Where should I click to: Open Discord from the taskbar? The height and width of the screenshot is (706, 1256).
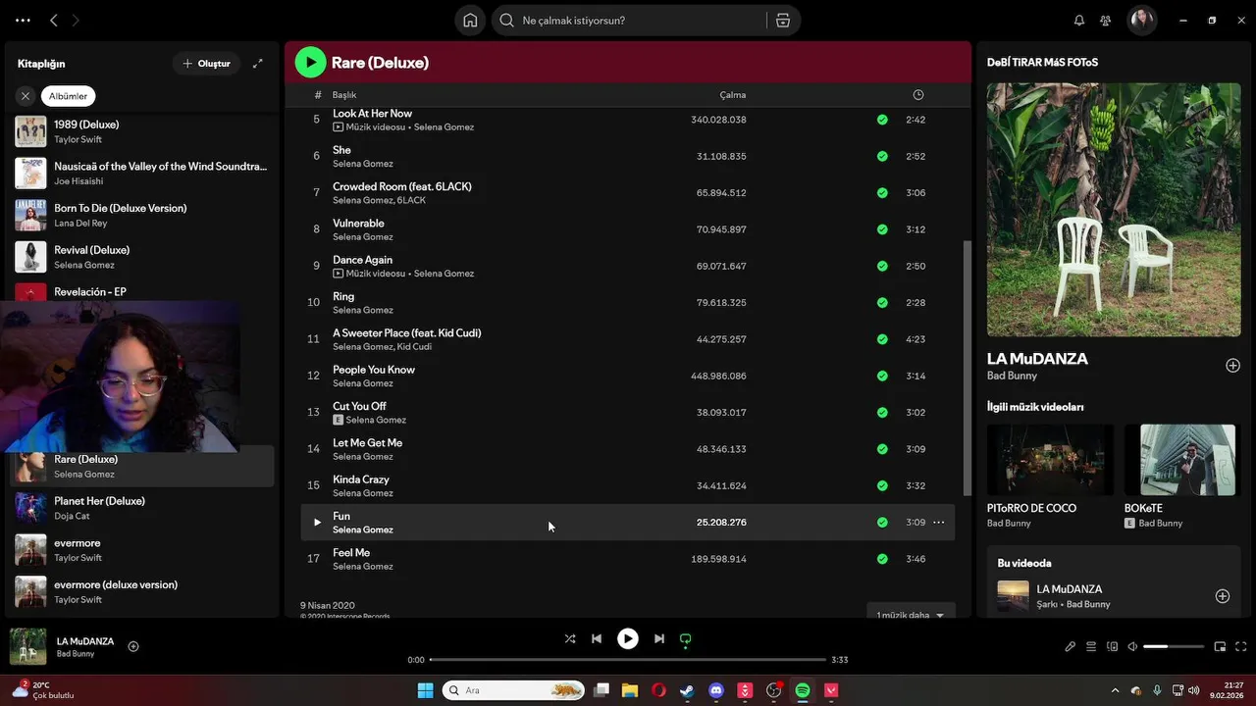tap(716, 690)
